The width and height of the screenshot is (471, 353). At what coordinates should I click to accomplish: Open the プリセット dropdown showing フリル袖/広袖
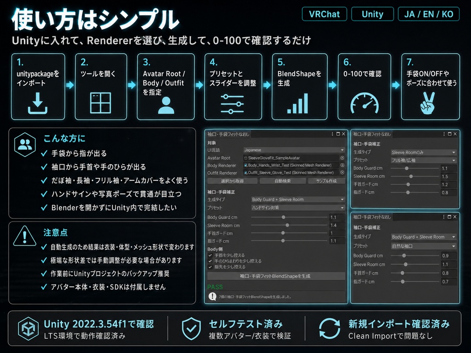tap(424, 160)
